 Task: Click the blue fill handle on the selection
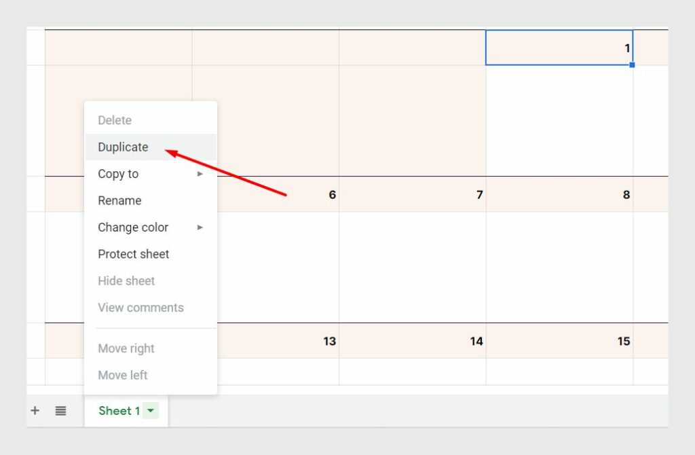coord(633,65)
